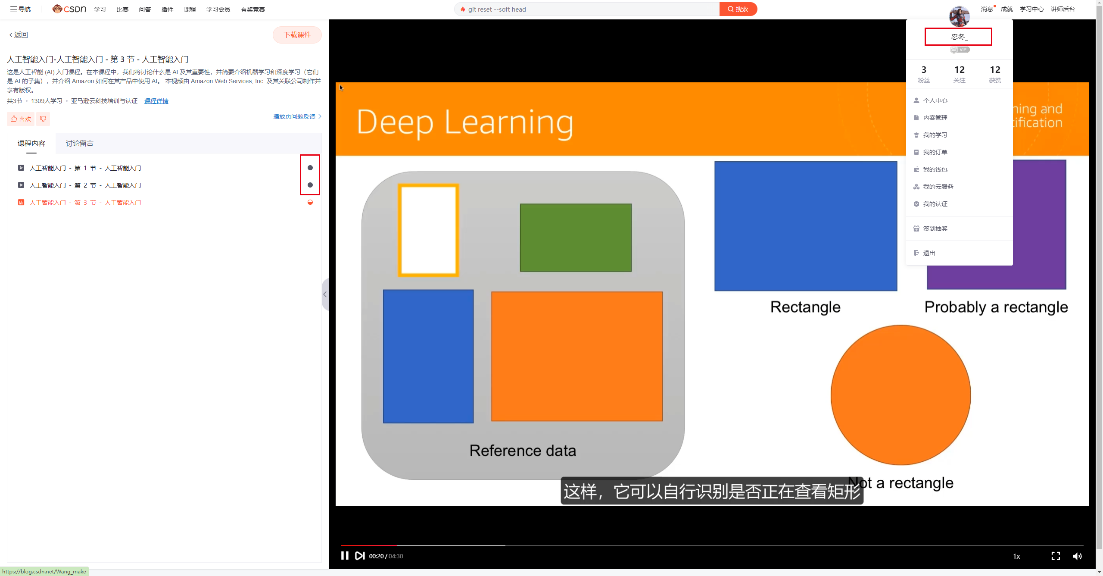Skip to next lesson video

[360, 556]
